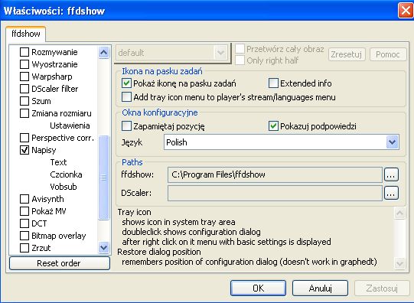Enable Perspective corr. checkbox
This screenshot has width=414, height=303.
24,138
